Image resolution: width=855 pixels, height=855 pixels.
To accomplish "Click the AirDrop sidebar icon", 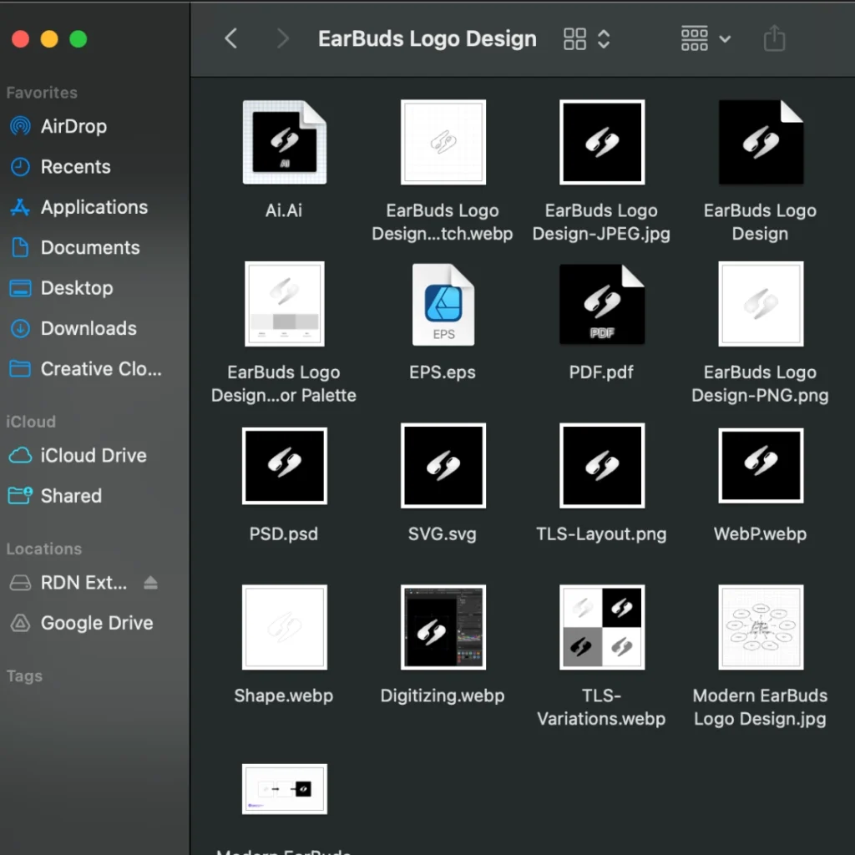I will coord(20,127).
